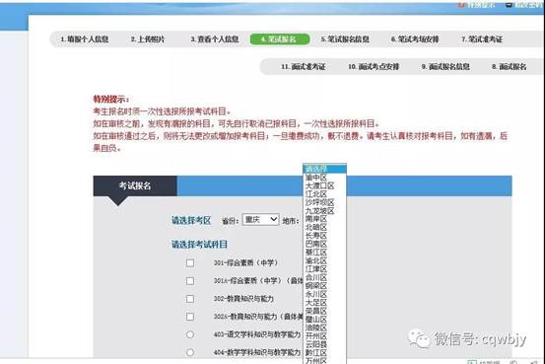Open step 2 上传照片
545x364 pixels.
tap(148, 39)
